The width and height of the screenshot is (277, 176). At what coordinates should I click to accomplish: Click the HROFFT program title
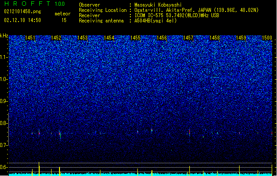pos(27,4)
